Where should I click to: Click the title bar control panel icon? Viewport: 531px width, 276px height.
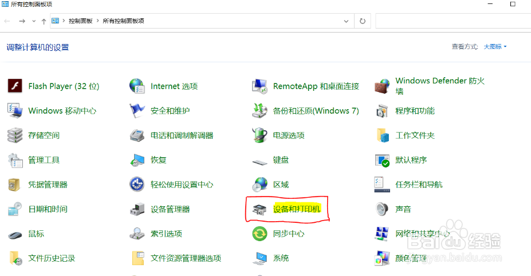[5, 4]
